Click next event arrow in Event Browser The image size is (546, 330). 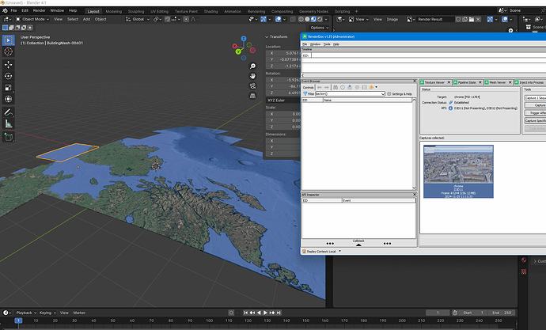(327, 87)
